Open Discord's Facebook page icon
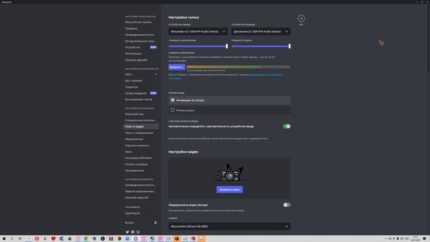430x242 pixels. point(133,232)
